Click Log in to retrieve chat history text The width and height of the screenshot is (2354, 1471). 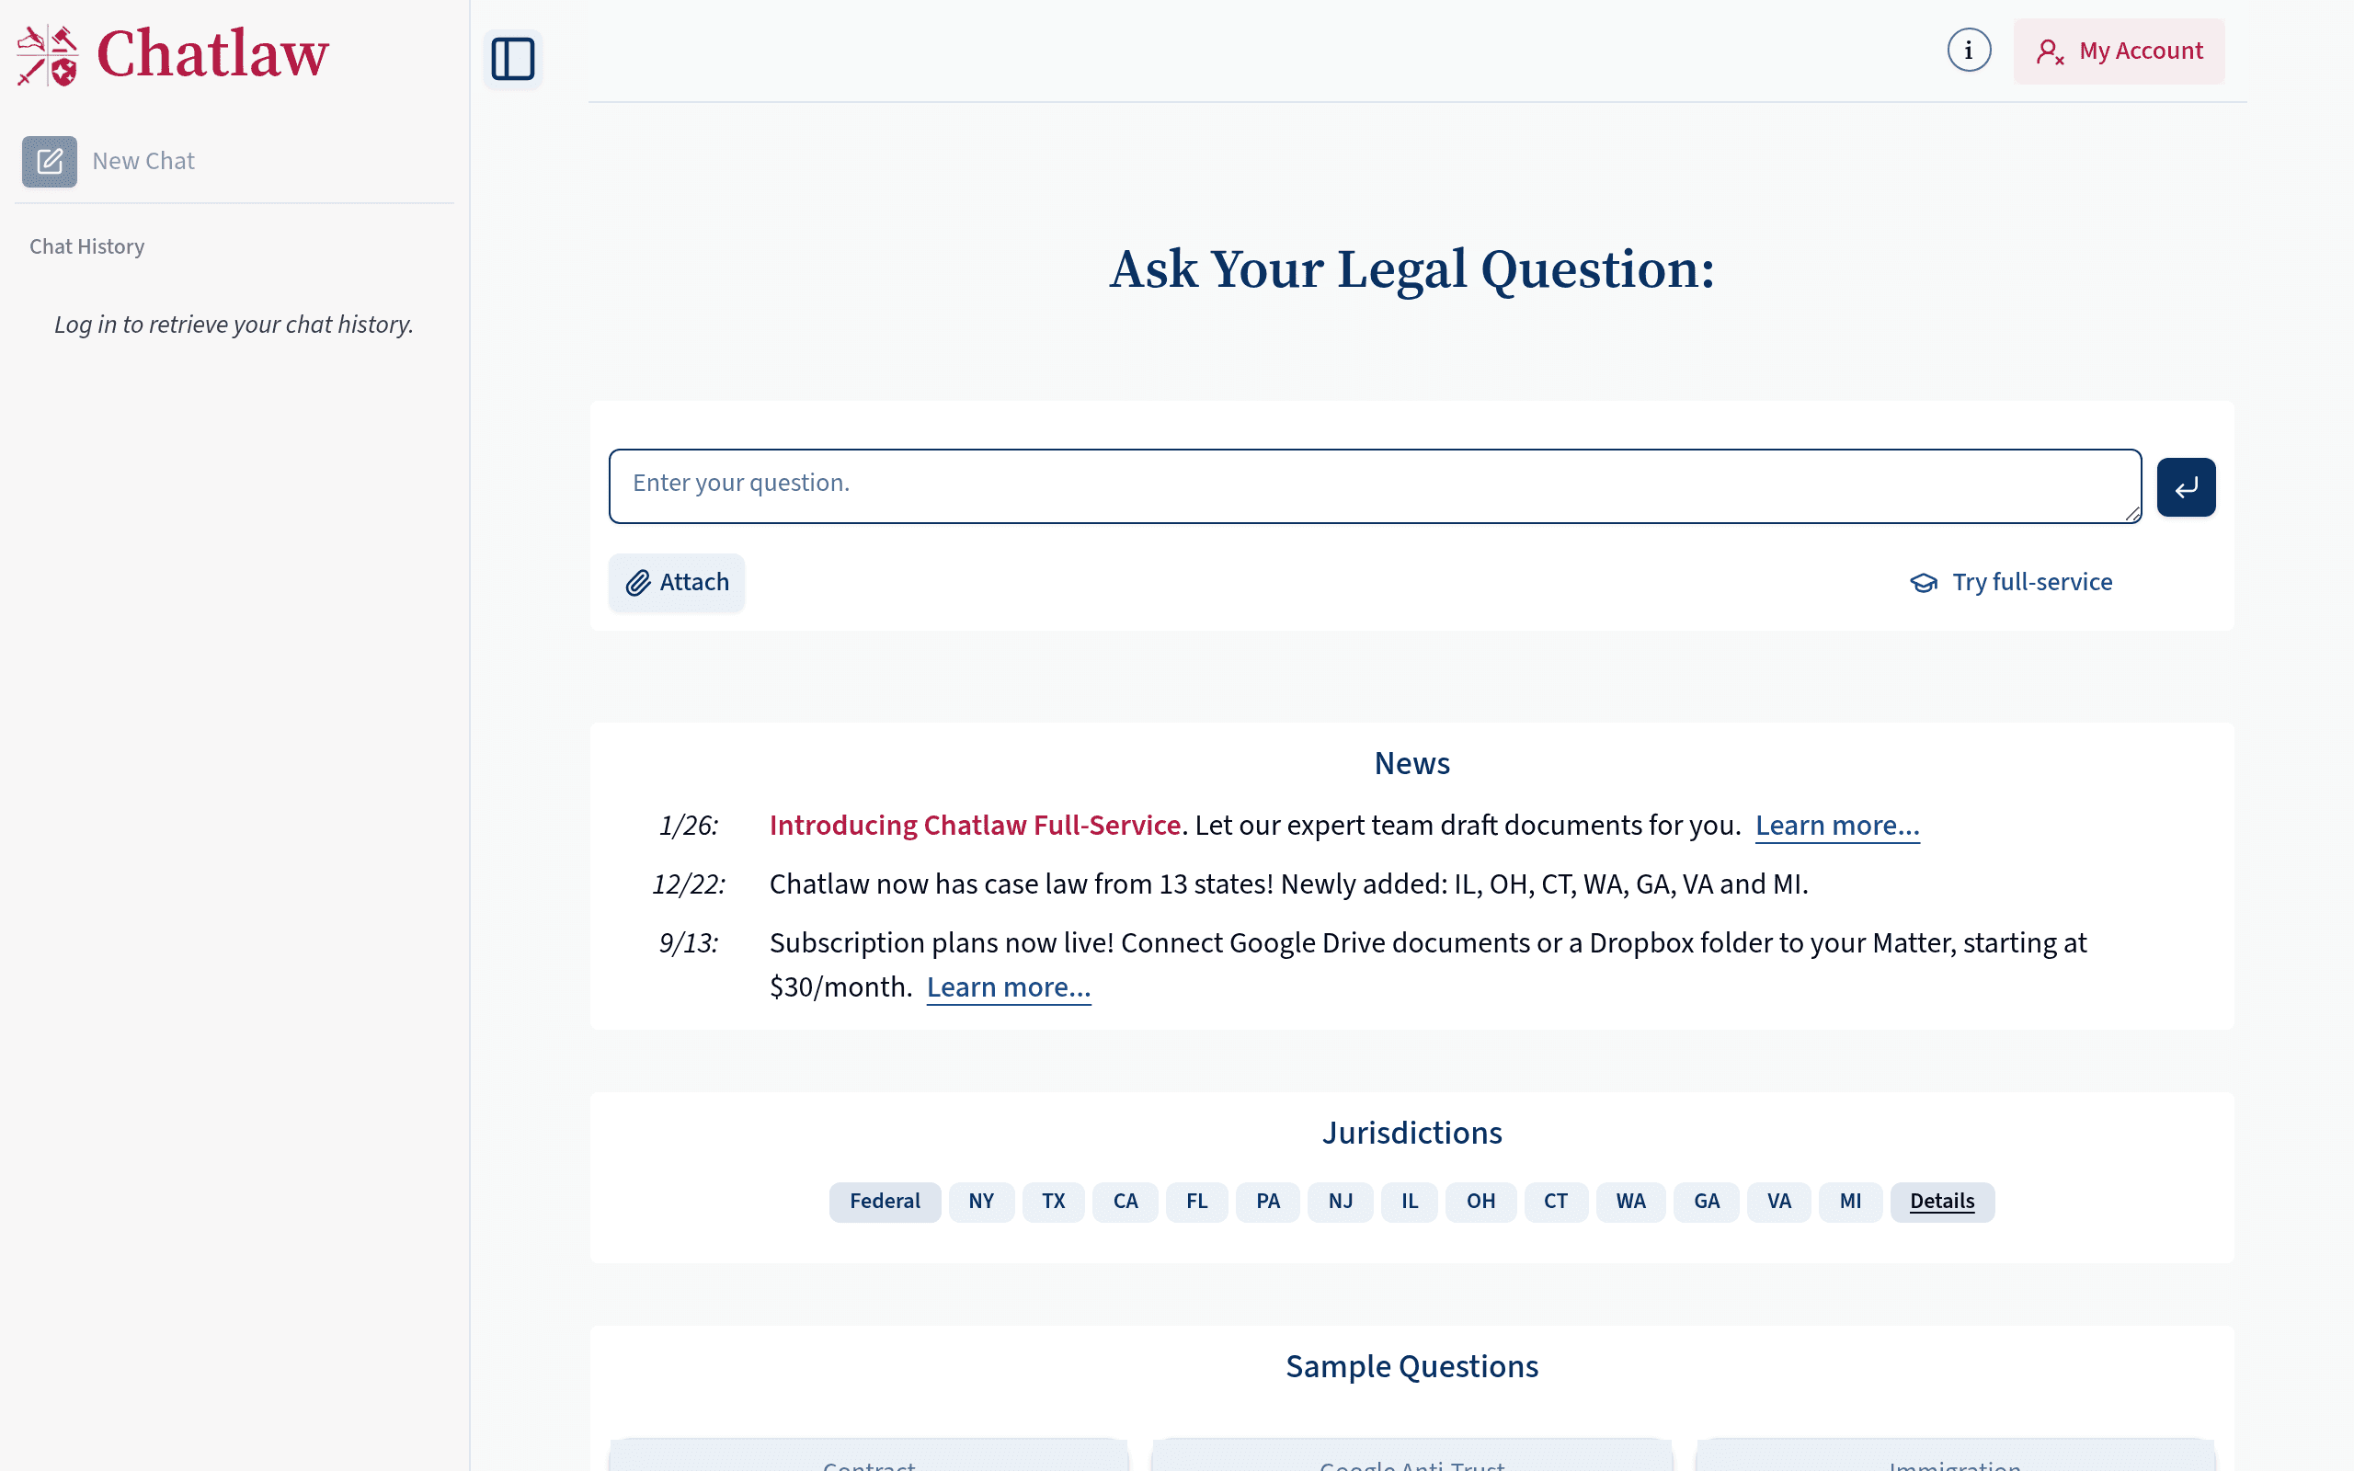coord(234,325)
